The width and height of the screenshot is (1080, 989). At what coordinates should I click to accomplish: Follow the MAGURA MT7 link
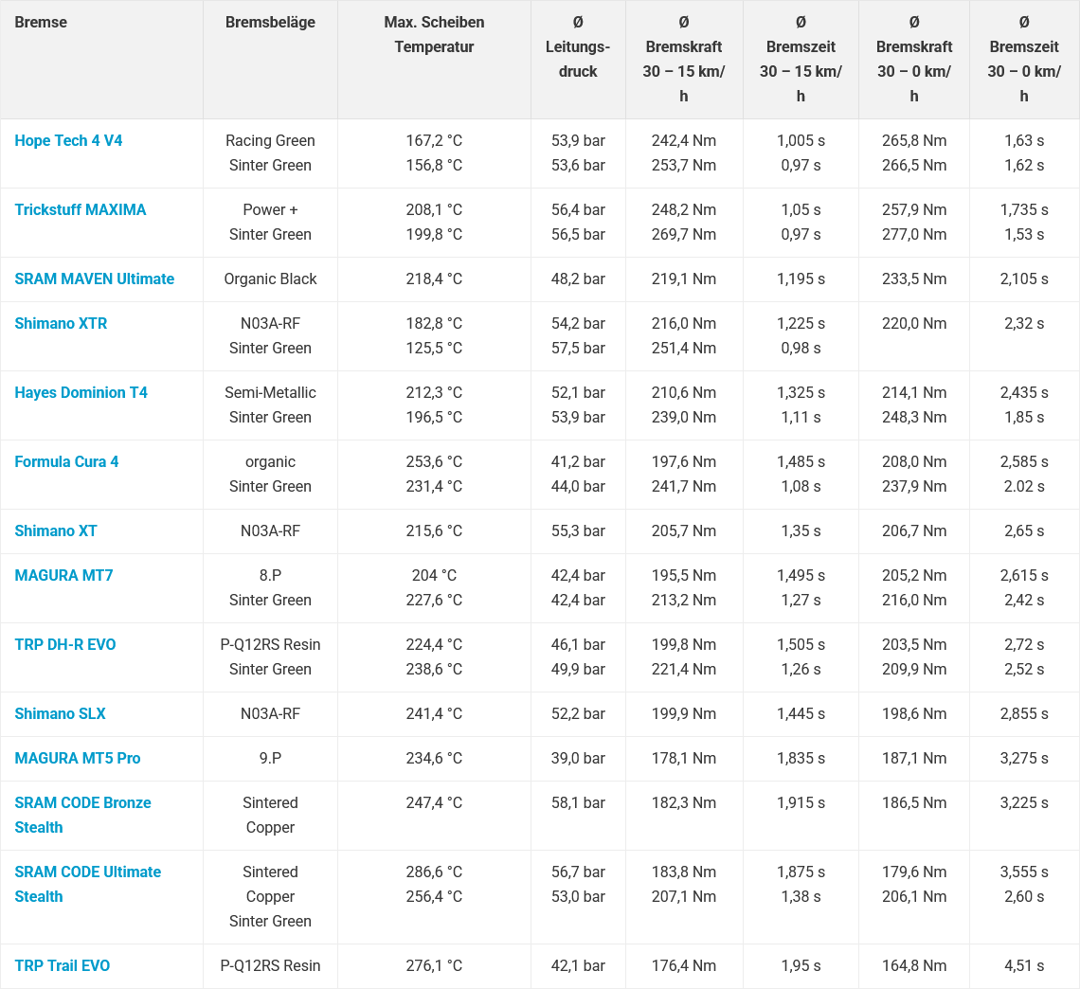pyautogui.click(x=63, y=575)
